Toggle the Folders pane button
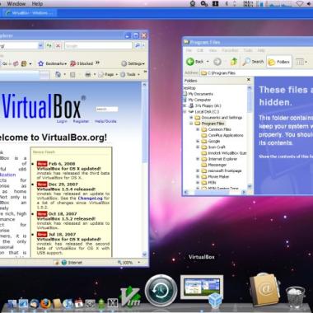 279,62
